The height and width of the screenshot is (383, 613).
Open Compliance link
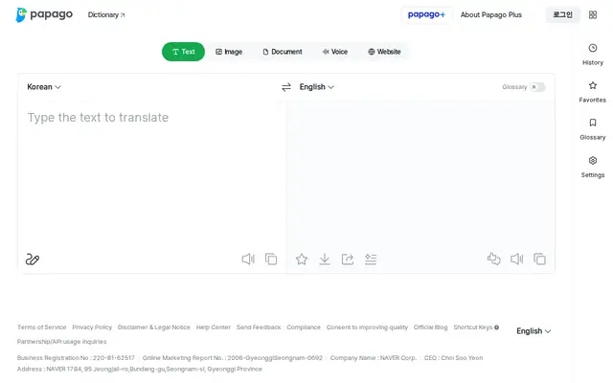coord(304,327)
